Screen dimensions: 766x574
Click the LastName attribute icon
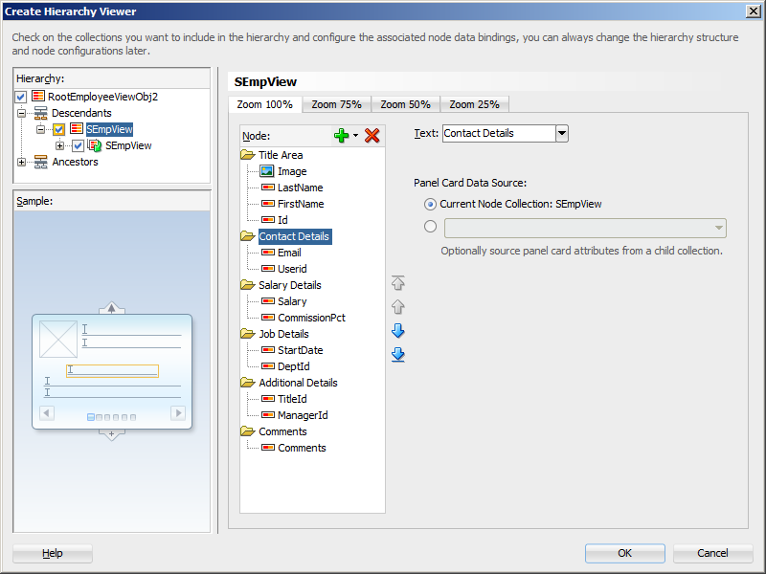[268, 187]
